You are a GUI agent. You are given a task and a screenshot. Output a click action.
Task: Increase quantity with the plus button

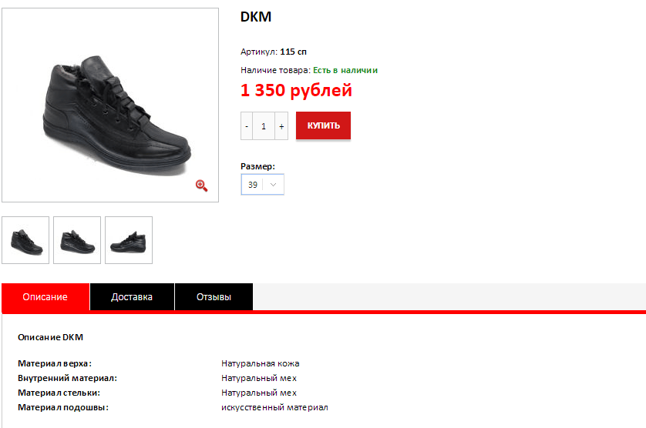281,126
